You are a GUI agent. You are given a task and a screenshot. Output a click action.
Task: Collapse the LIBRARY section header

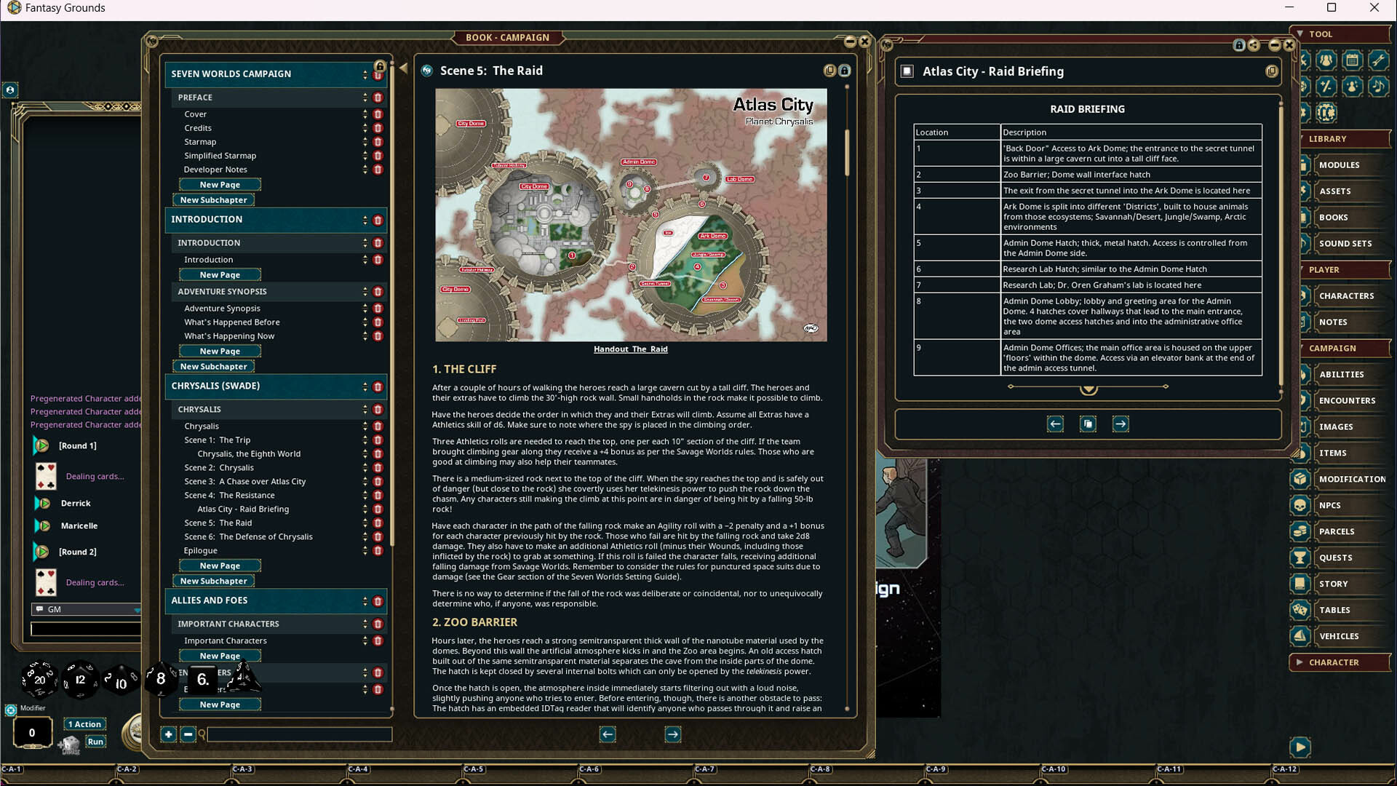click(x=1329, y=139)
